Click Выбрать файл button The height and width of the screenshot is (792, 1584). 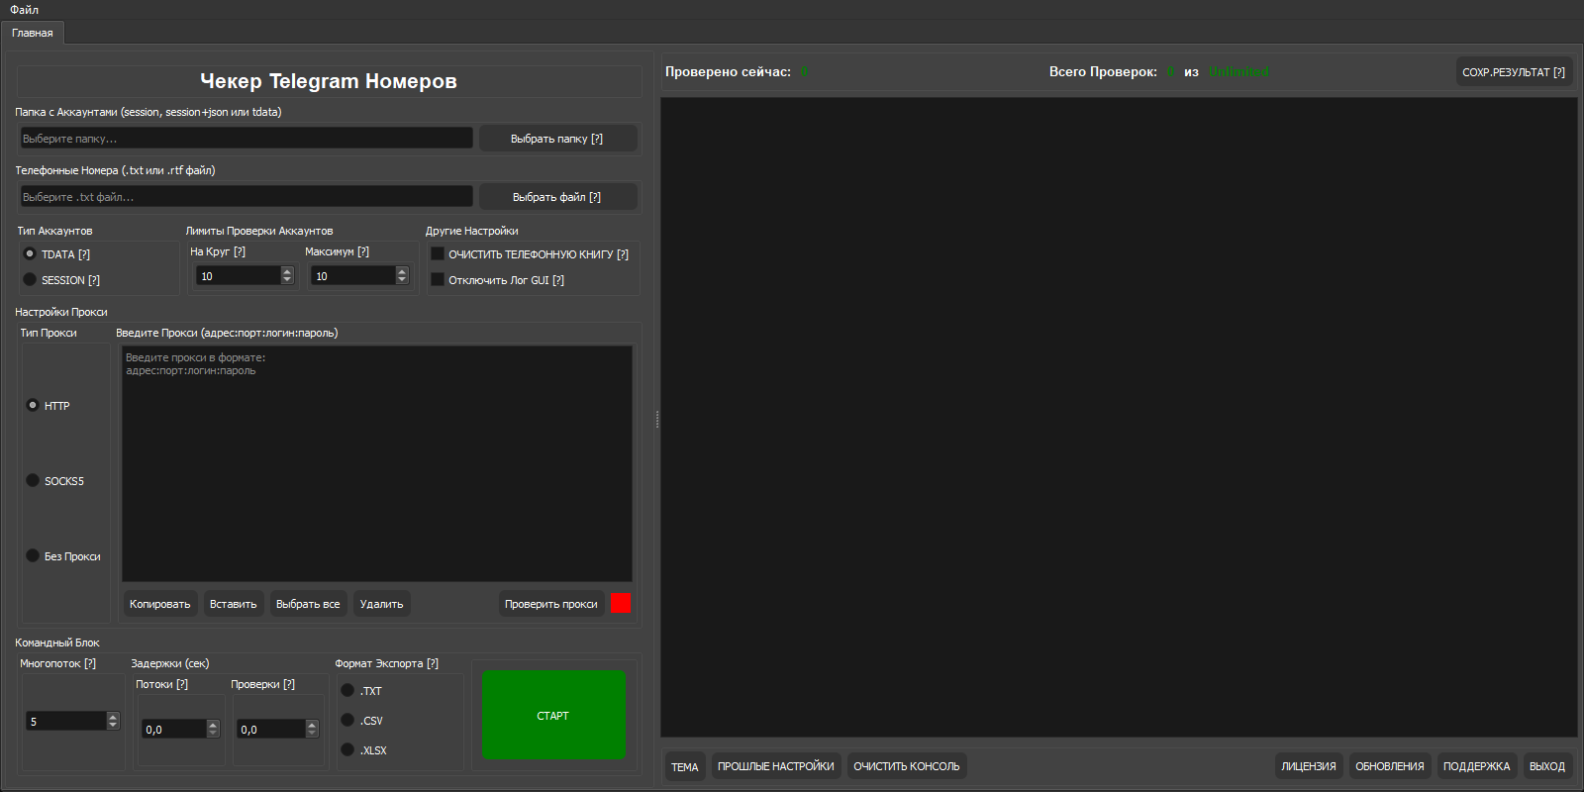pos(556,197)
